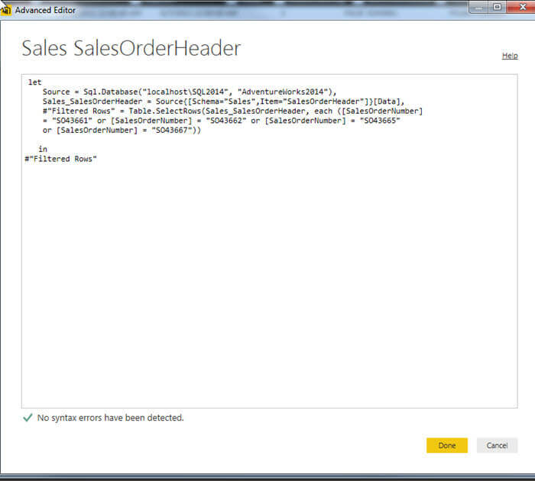Click Table.SelectRows in the code
Screen dimensions: 535x481
tap(165, 111)
